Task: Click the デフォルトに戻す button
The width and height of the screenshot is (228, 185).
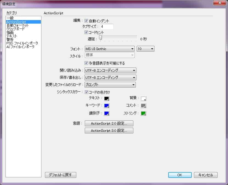Action: click(x=60, y=175)
